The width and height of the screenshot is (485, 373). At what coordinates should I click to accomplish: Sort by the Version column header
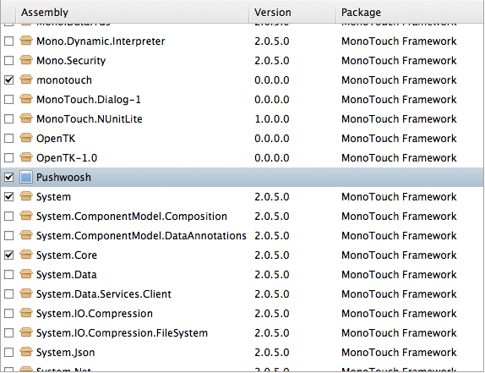pyautogui.click(x=292, y=12)
